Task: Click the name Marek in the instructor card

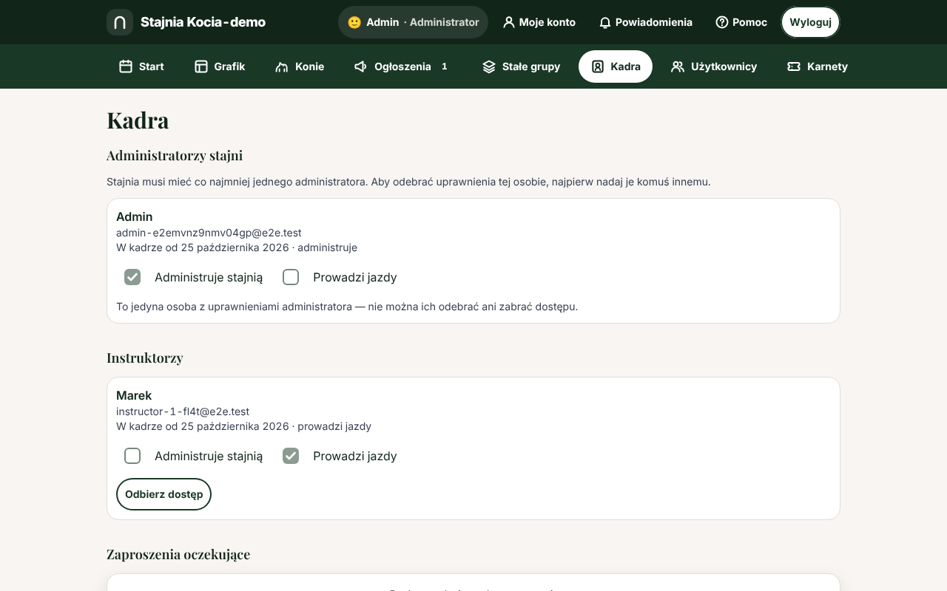Action: [x=134, y=395]
